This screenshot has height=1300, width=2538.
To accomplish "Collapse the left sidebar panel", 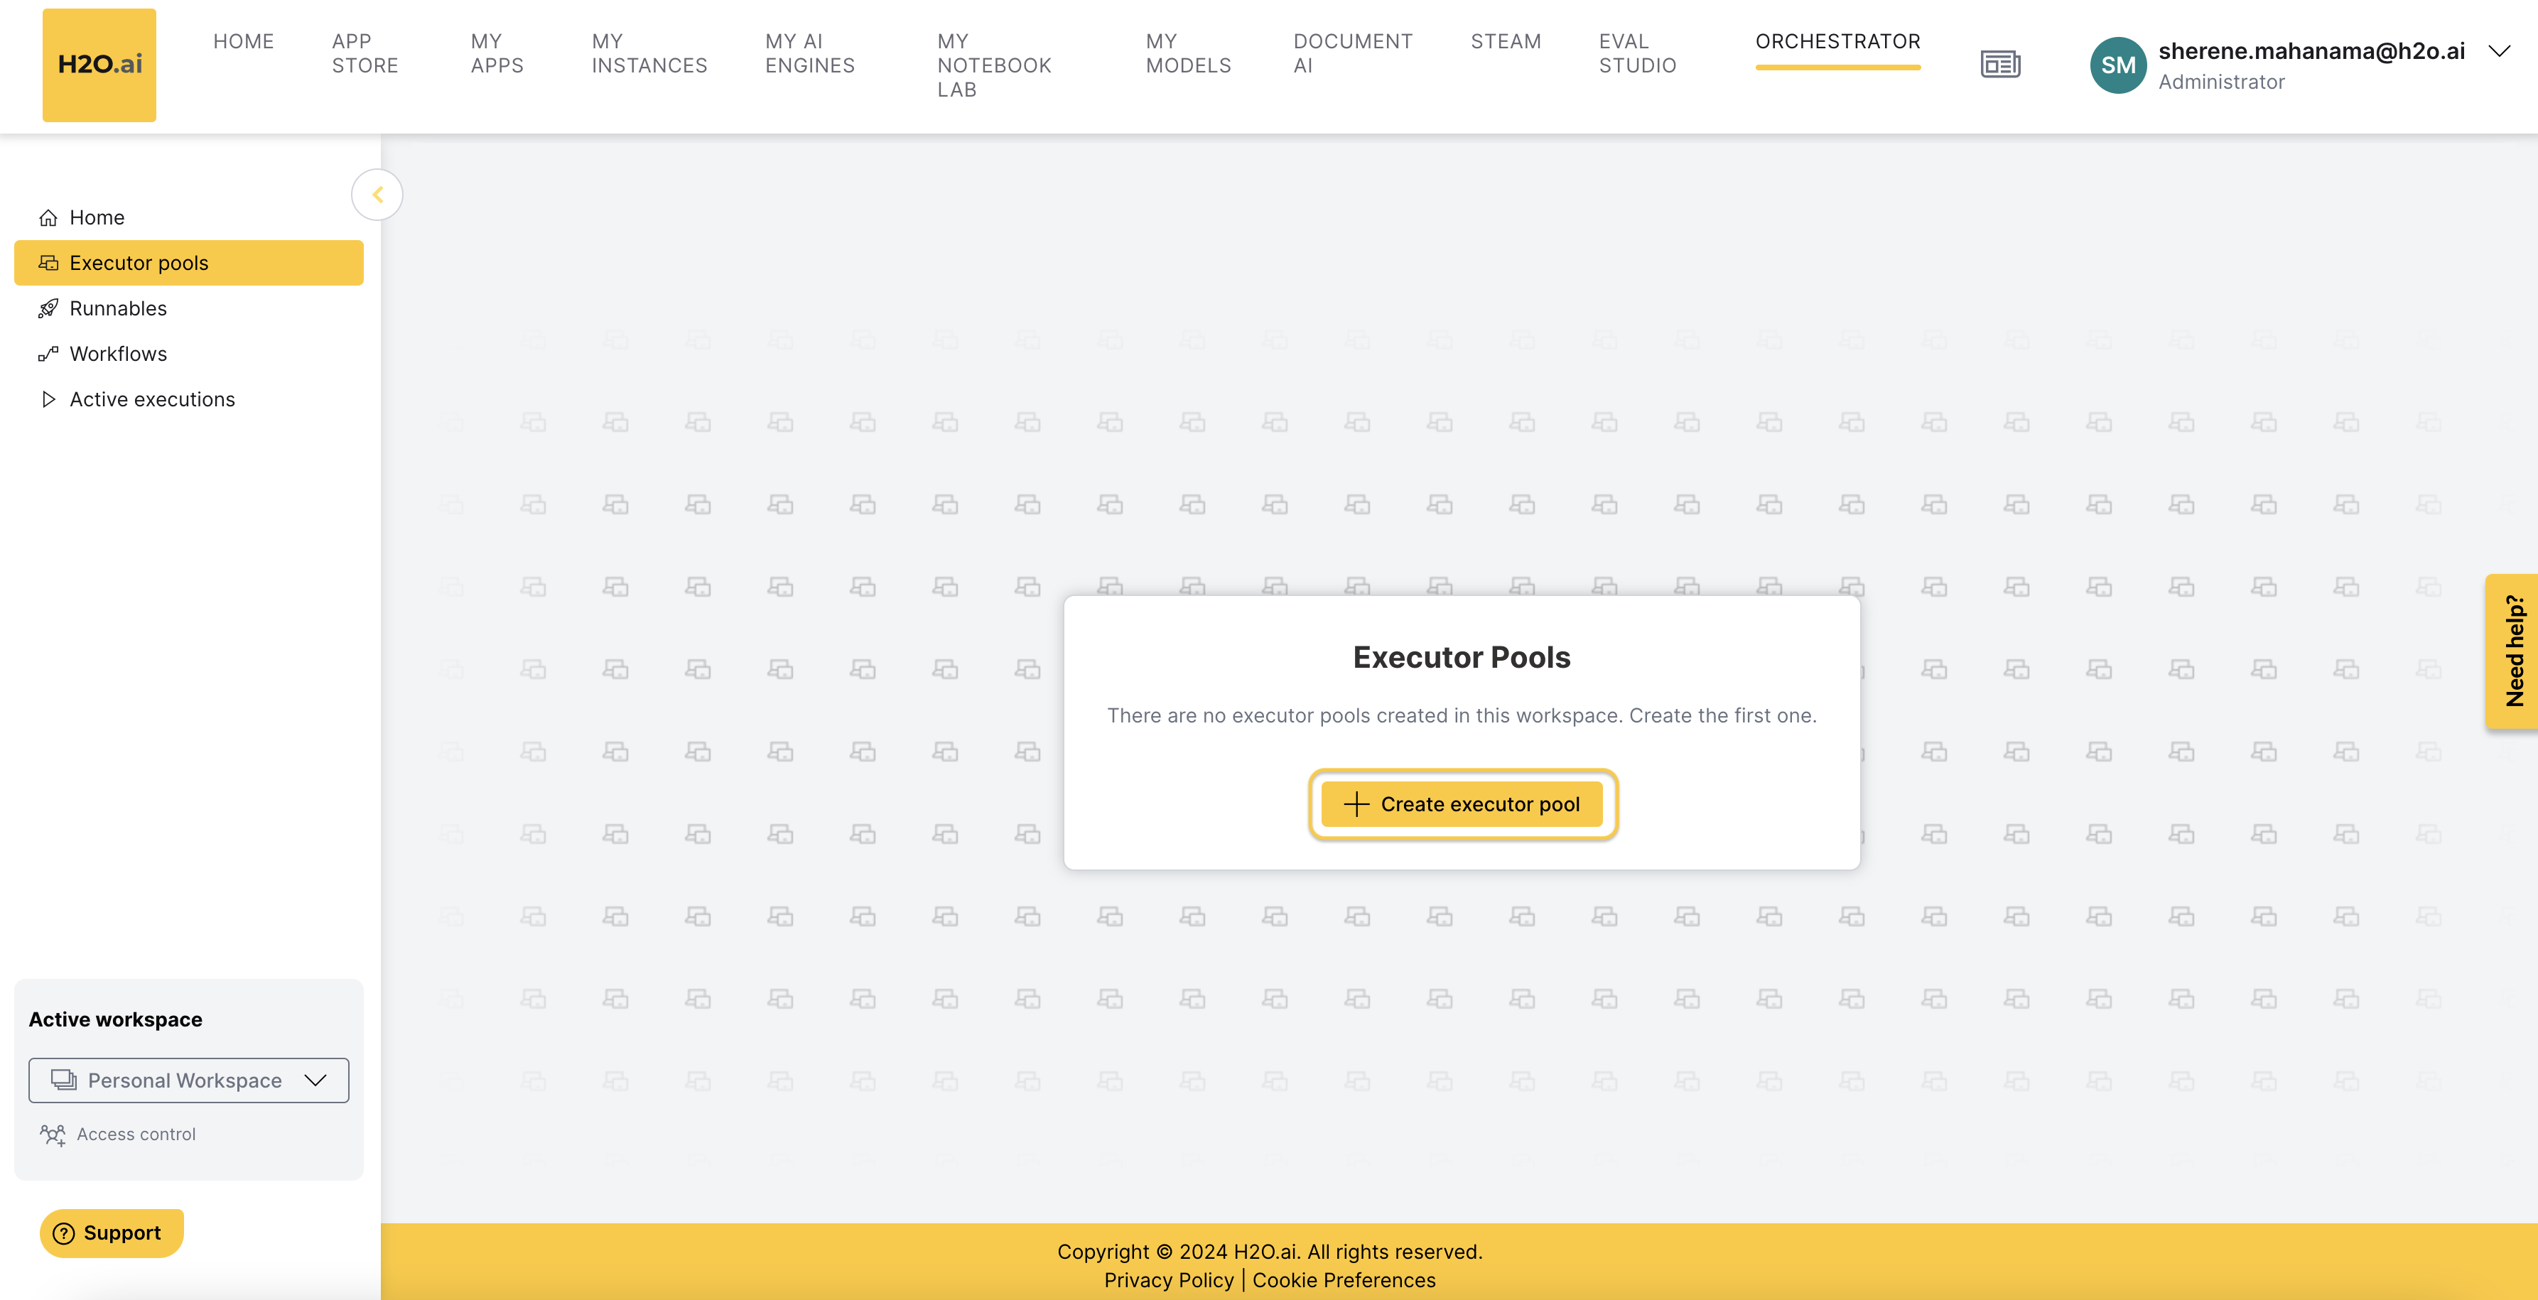I will [x=378, y=194].
